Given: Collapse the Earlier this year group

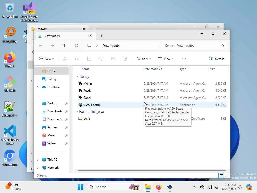Looking at the screenshot, I should click(77, 112).
